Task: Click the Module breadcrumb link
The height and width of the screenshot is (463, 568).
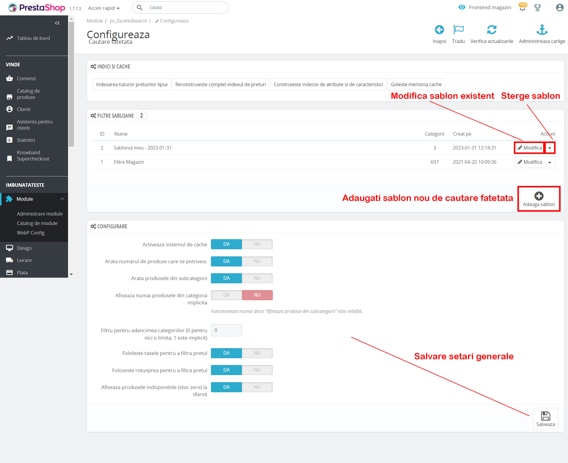Action: click(95, 21)
